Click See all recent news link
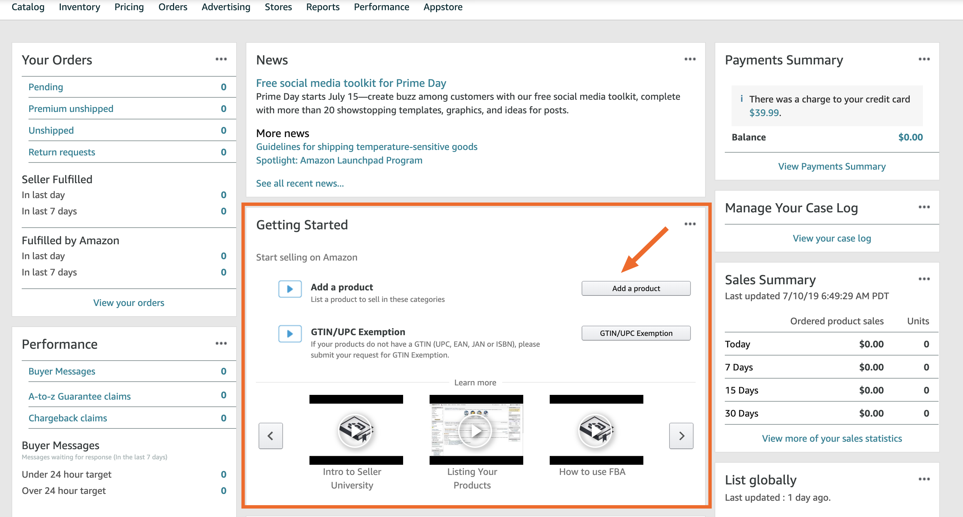Image resolution: width=963 pixels, height=517 pixels. click(x=299, y=183)
